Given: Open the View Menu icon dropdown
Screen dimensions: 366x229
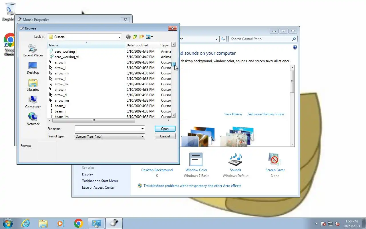Looking at the screenshot, I should pyautogui.click(x=150, y=37).
